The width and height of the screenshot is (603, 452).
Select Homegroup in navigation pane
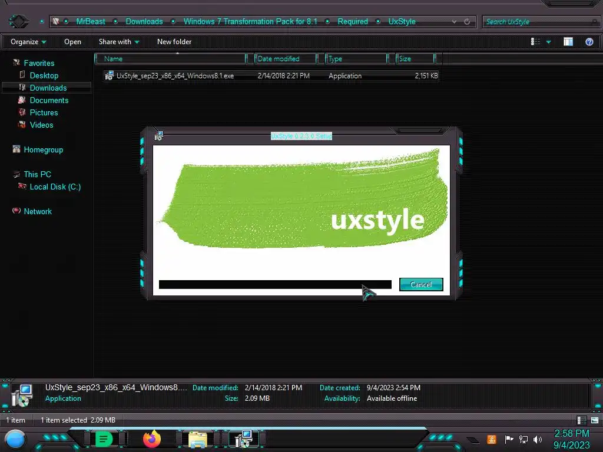coord(44,149)
